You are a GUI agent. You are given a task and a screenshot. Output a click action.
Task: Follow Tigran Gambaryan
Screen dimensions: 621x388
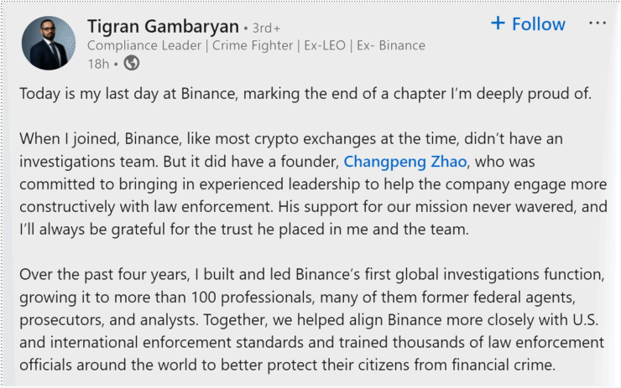[529, 23]
